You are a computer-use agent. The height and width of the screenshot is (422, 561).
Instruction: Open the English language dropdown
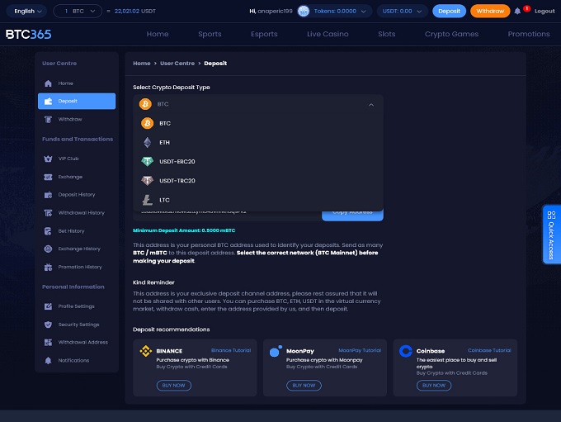29,12
